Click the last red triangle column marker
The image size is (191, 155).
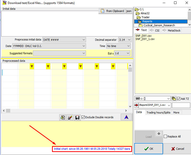click(x=113, y=66)
